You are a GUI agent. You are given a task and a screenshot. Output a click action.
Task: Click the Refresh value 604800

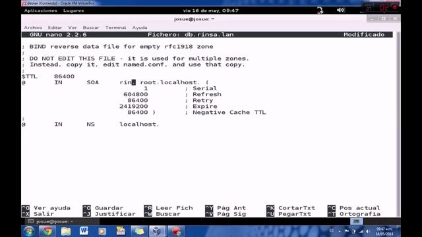136,95
